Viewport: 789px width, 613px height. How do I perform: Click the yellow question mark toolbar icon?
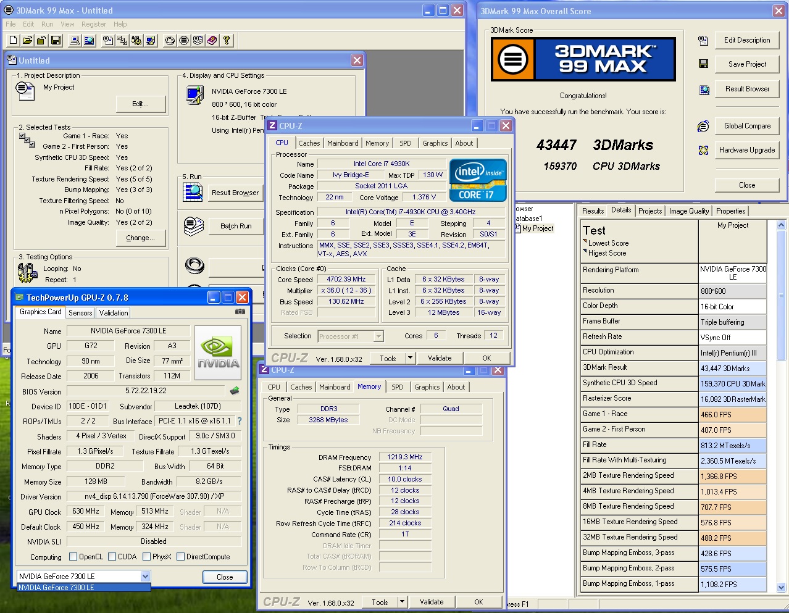(227, 40)
